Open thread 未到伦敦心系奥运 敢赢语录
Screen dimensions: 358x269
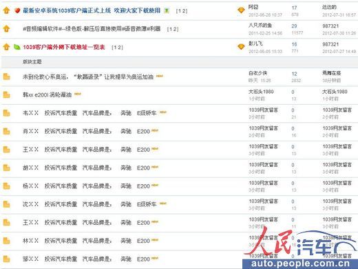click(x=88, y=77)
